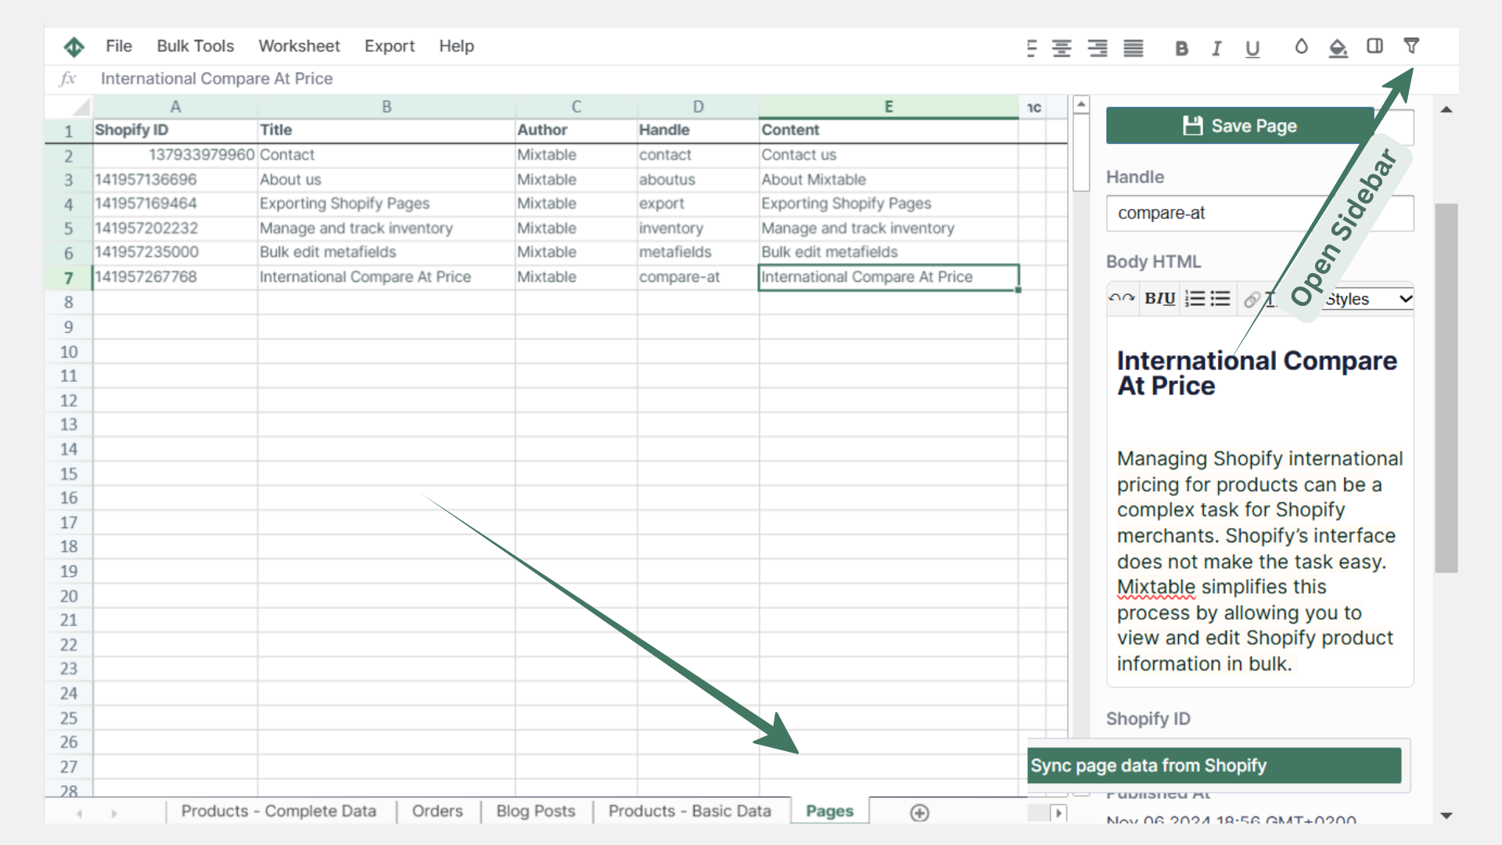Click the right-pointing sheet scroll arrow
The image size is (1502, 845).
point(1060,814)
